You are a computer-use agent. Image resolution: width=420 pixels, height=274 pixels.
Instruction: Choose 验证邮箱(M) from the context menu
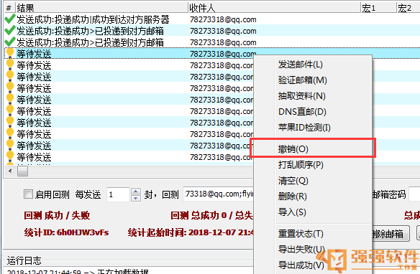[302, 80]
